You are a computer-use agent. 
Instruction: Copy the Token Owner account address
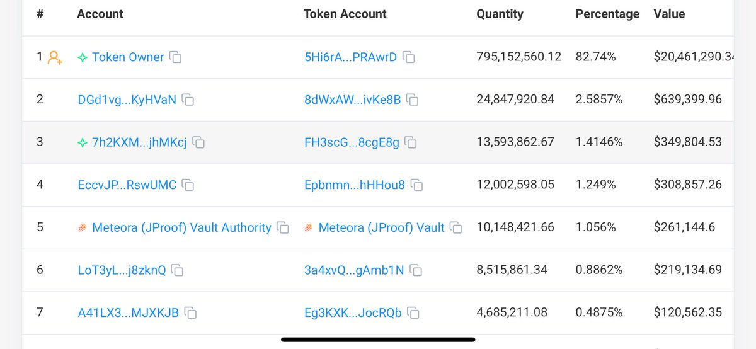[176, 57]
